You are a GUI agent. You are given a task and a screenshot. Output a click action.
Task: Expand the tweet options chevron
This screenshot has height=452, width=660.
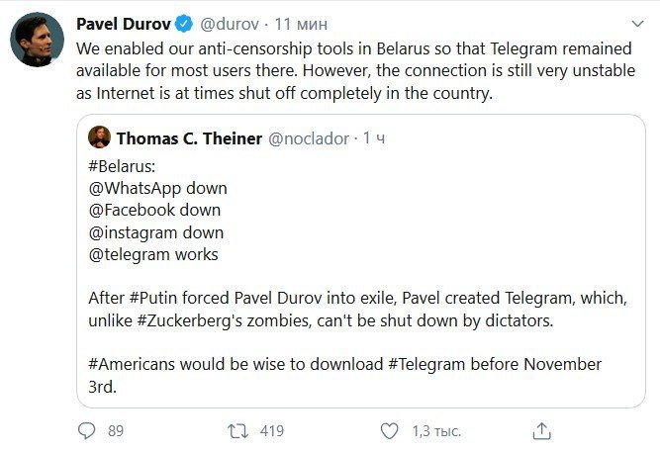coord(637,24)
